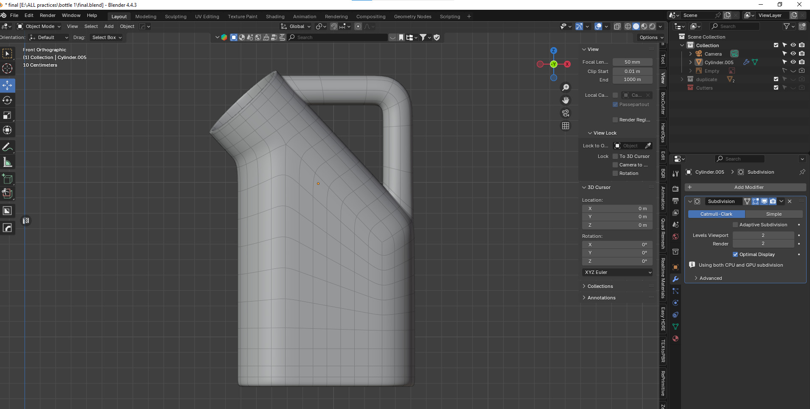
Task: Open the BoxCutter sidebar tab
Action: (663, 103)
